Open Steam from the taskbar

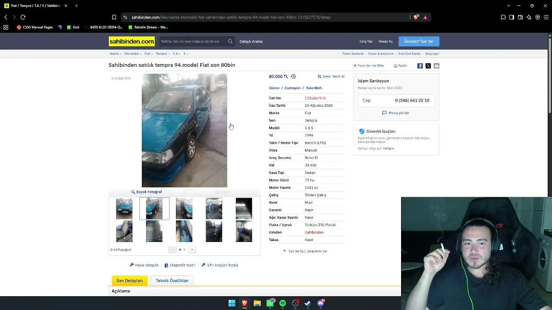(x=308, y=303)
